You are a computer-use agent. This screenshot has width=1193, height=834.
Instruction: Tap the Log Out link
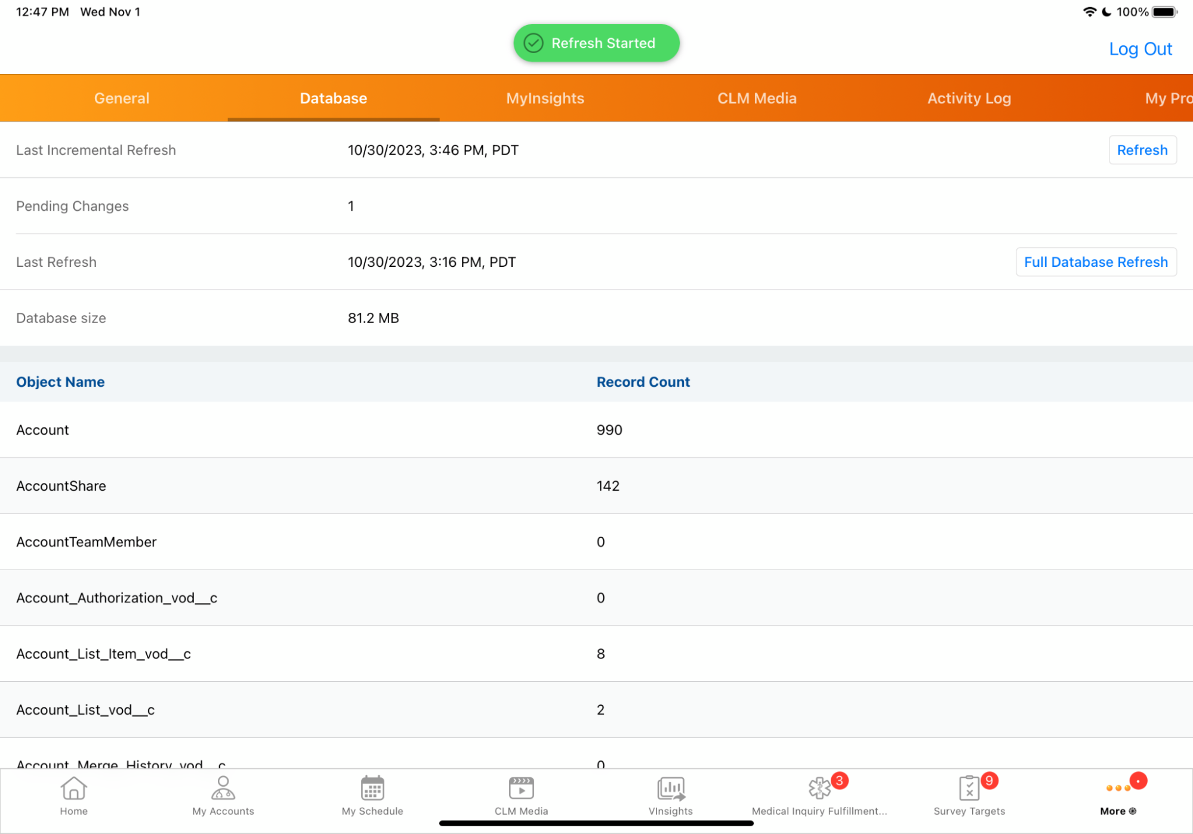coord(1140,49)
